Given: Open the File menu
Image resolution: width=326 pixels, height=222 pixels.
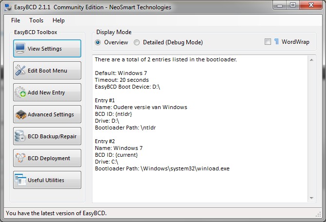Looking at the screenshot, I should 16,20.
